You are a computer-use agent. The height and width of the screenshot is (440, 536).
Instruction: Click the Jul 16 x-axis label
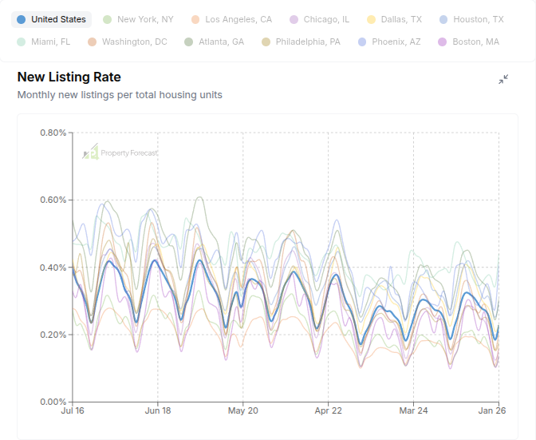[x=73, y=410]
